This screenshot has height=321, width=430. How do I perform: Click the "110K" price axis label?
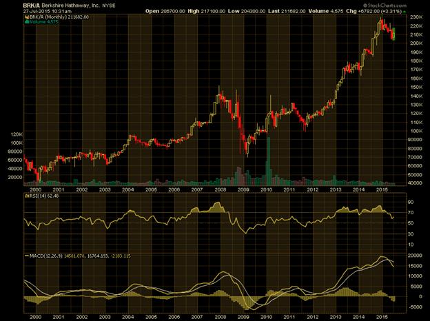tap(416, 122)
